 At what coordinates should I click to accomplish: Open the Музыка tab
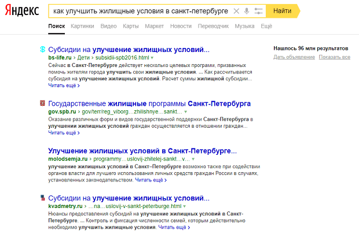[x=244, y=26]
